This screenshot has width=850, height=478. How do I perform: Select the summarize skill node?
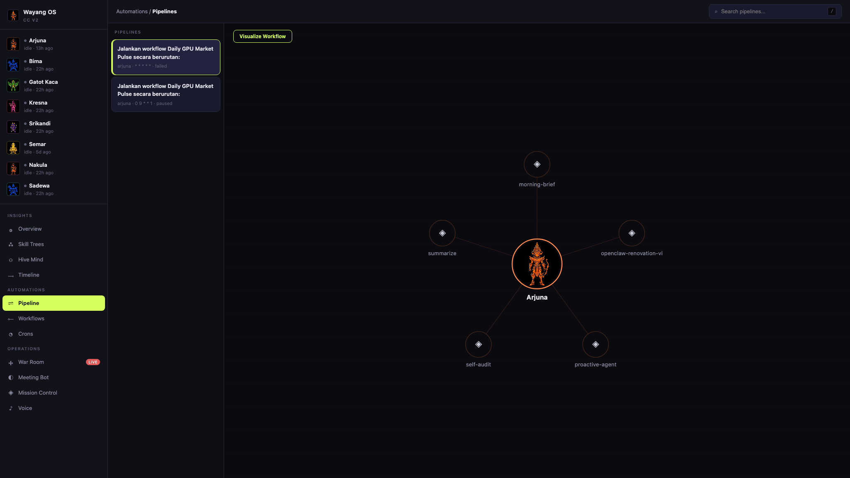pyautogui.click(x=442, y=233)
